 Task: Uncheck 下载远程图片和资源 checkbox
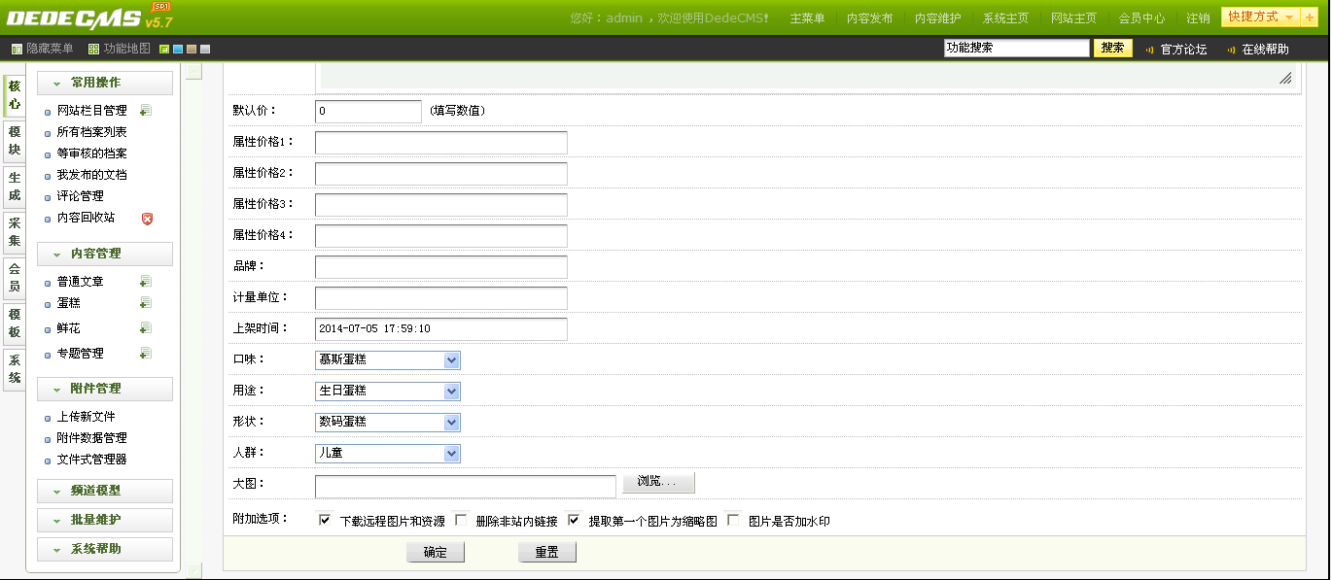(x=325, y=520)
